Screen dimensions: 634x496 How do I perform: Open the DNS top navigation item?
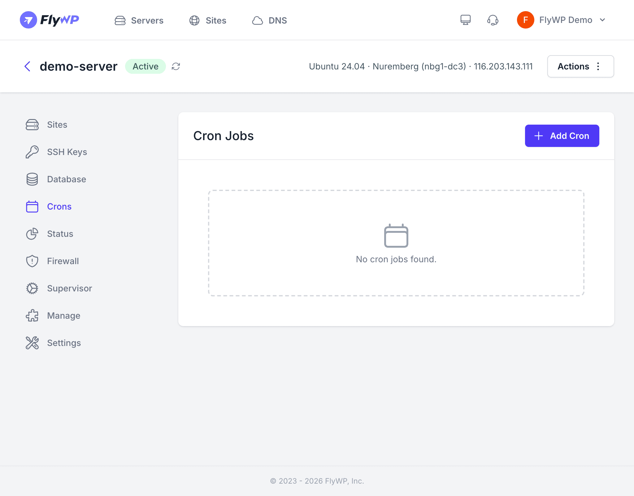269,20
